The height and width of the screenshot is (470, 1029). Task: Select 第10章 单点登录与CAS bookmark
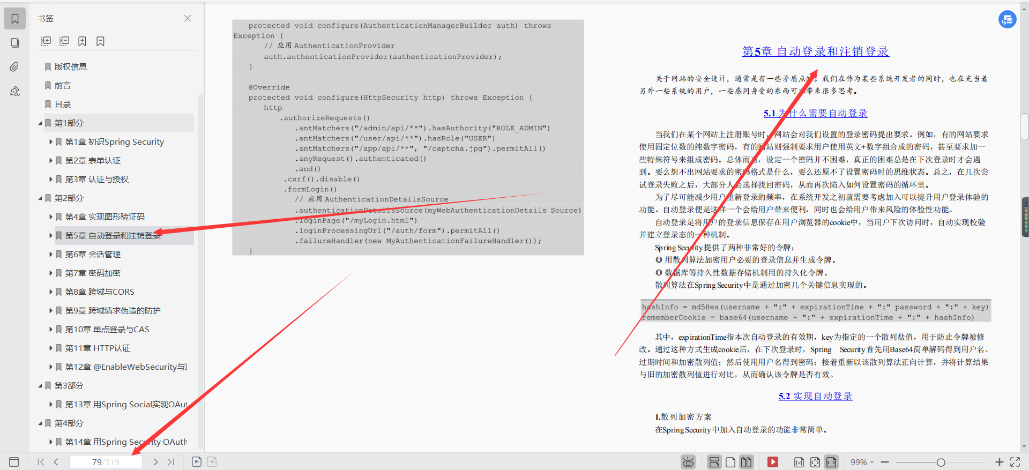(x=107, y=330)
